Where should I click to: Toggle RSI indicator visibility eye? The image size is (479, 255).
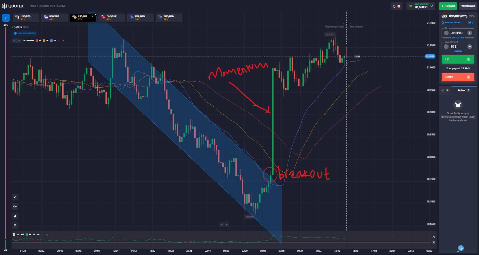click(18, 234)
